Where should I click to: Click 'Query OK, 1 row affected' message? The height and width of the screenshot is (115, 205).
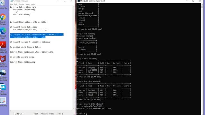(x=94, y=109)
